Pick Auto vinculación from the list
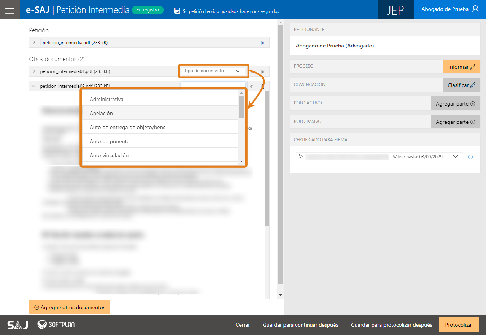The height and width of the screenshot is (335, 486). point(160,155)
